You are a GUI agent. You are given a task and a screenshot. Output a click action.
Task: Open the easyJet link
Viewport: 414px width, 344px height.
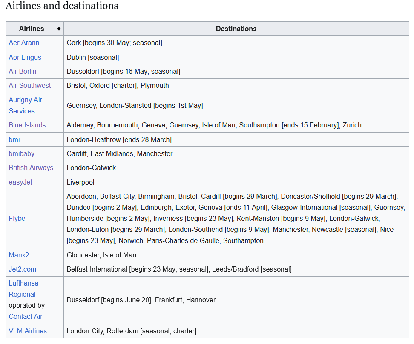coord(20,182)
